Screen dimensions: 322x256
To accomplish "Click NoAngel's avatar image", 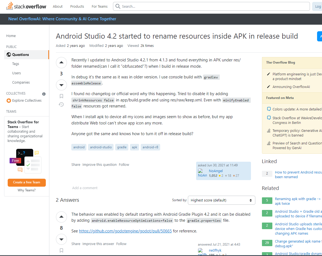I will pos(202,173).
